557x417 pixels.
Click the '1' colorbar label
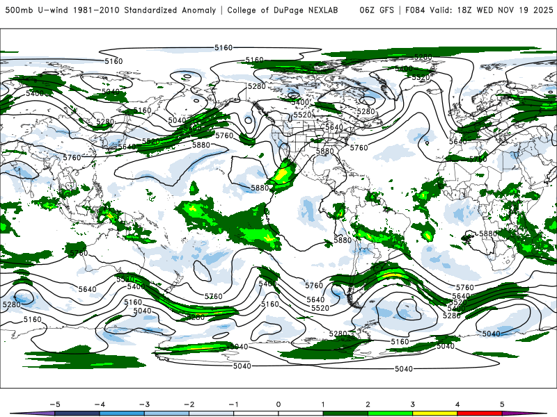pos(323,404)
